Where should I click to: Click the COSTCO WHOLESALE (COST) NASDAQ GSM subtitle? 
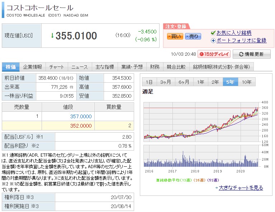tap(47, 15)
